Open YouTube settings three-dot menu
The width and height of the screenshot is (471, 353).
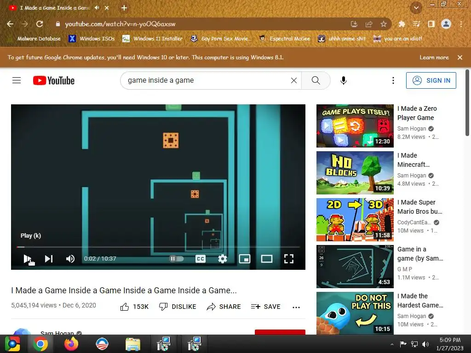(393, 80)
